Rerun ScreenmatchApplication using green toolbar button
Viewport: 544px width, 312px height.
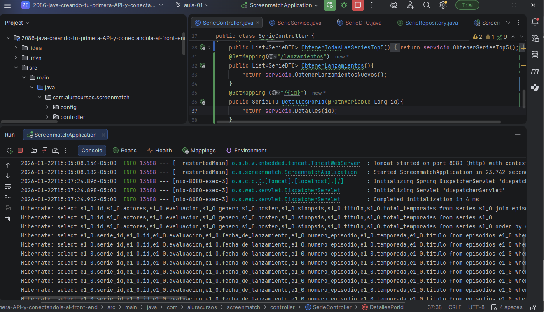tap(329, 5)
